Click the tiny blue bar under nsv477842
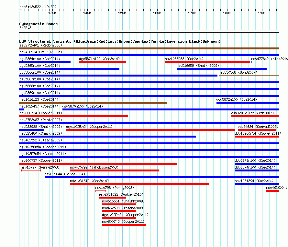The width and height of the screenshot is (288, 247). (252, 62)
